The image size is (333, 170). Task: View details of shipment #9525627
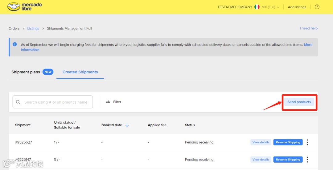pyautogui.click(x=261, y=142)
